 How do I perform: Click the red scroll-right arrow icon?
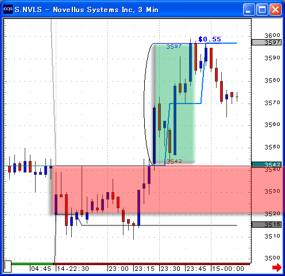coord(277,267)
